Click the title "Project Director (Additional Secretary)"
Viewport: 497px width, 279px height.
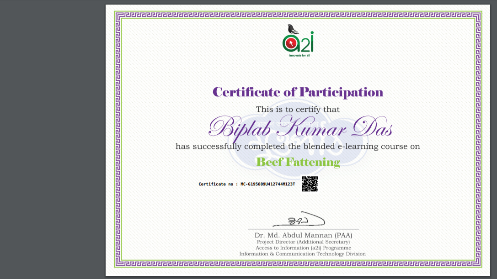(303, 242)
